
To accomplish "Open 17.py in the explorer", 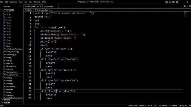I will click(8, 37).
